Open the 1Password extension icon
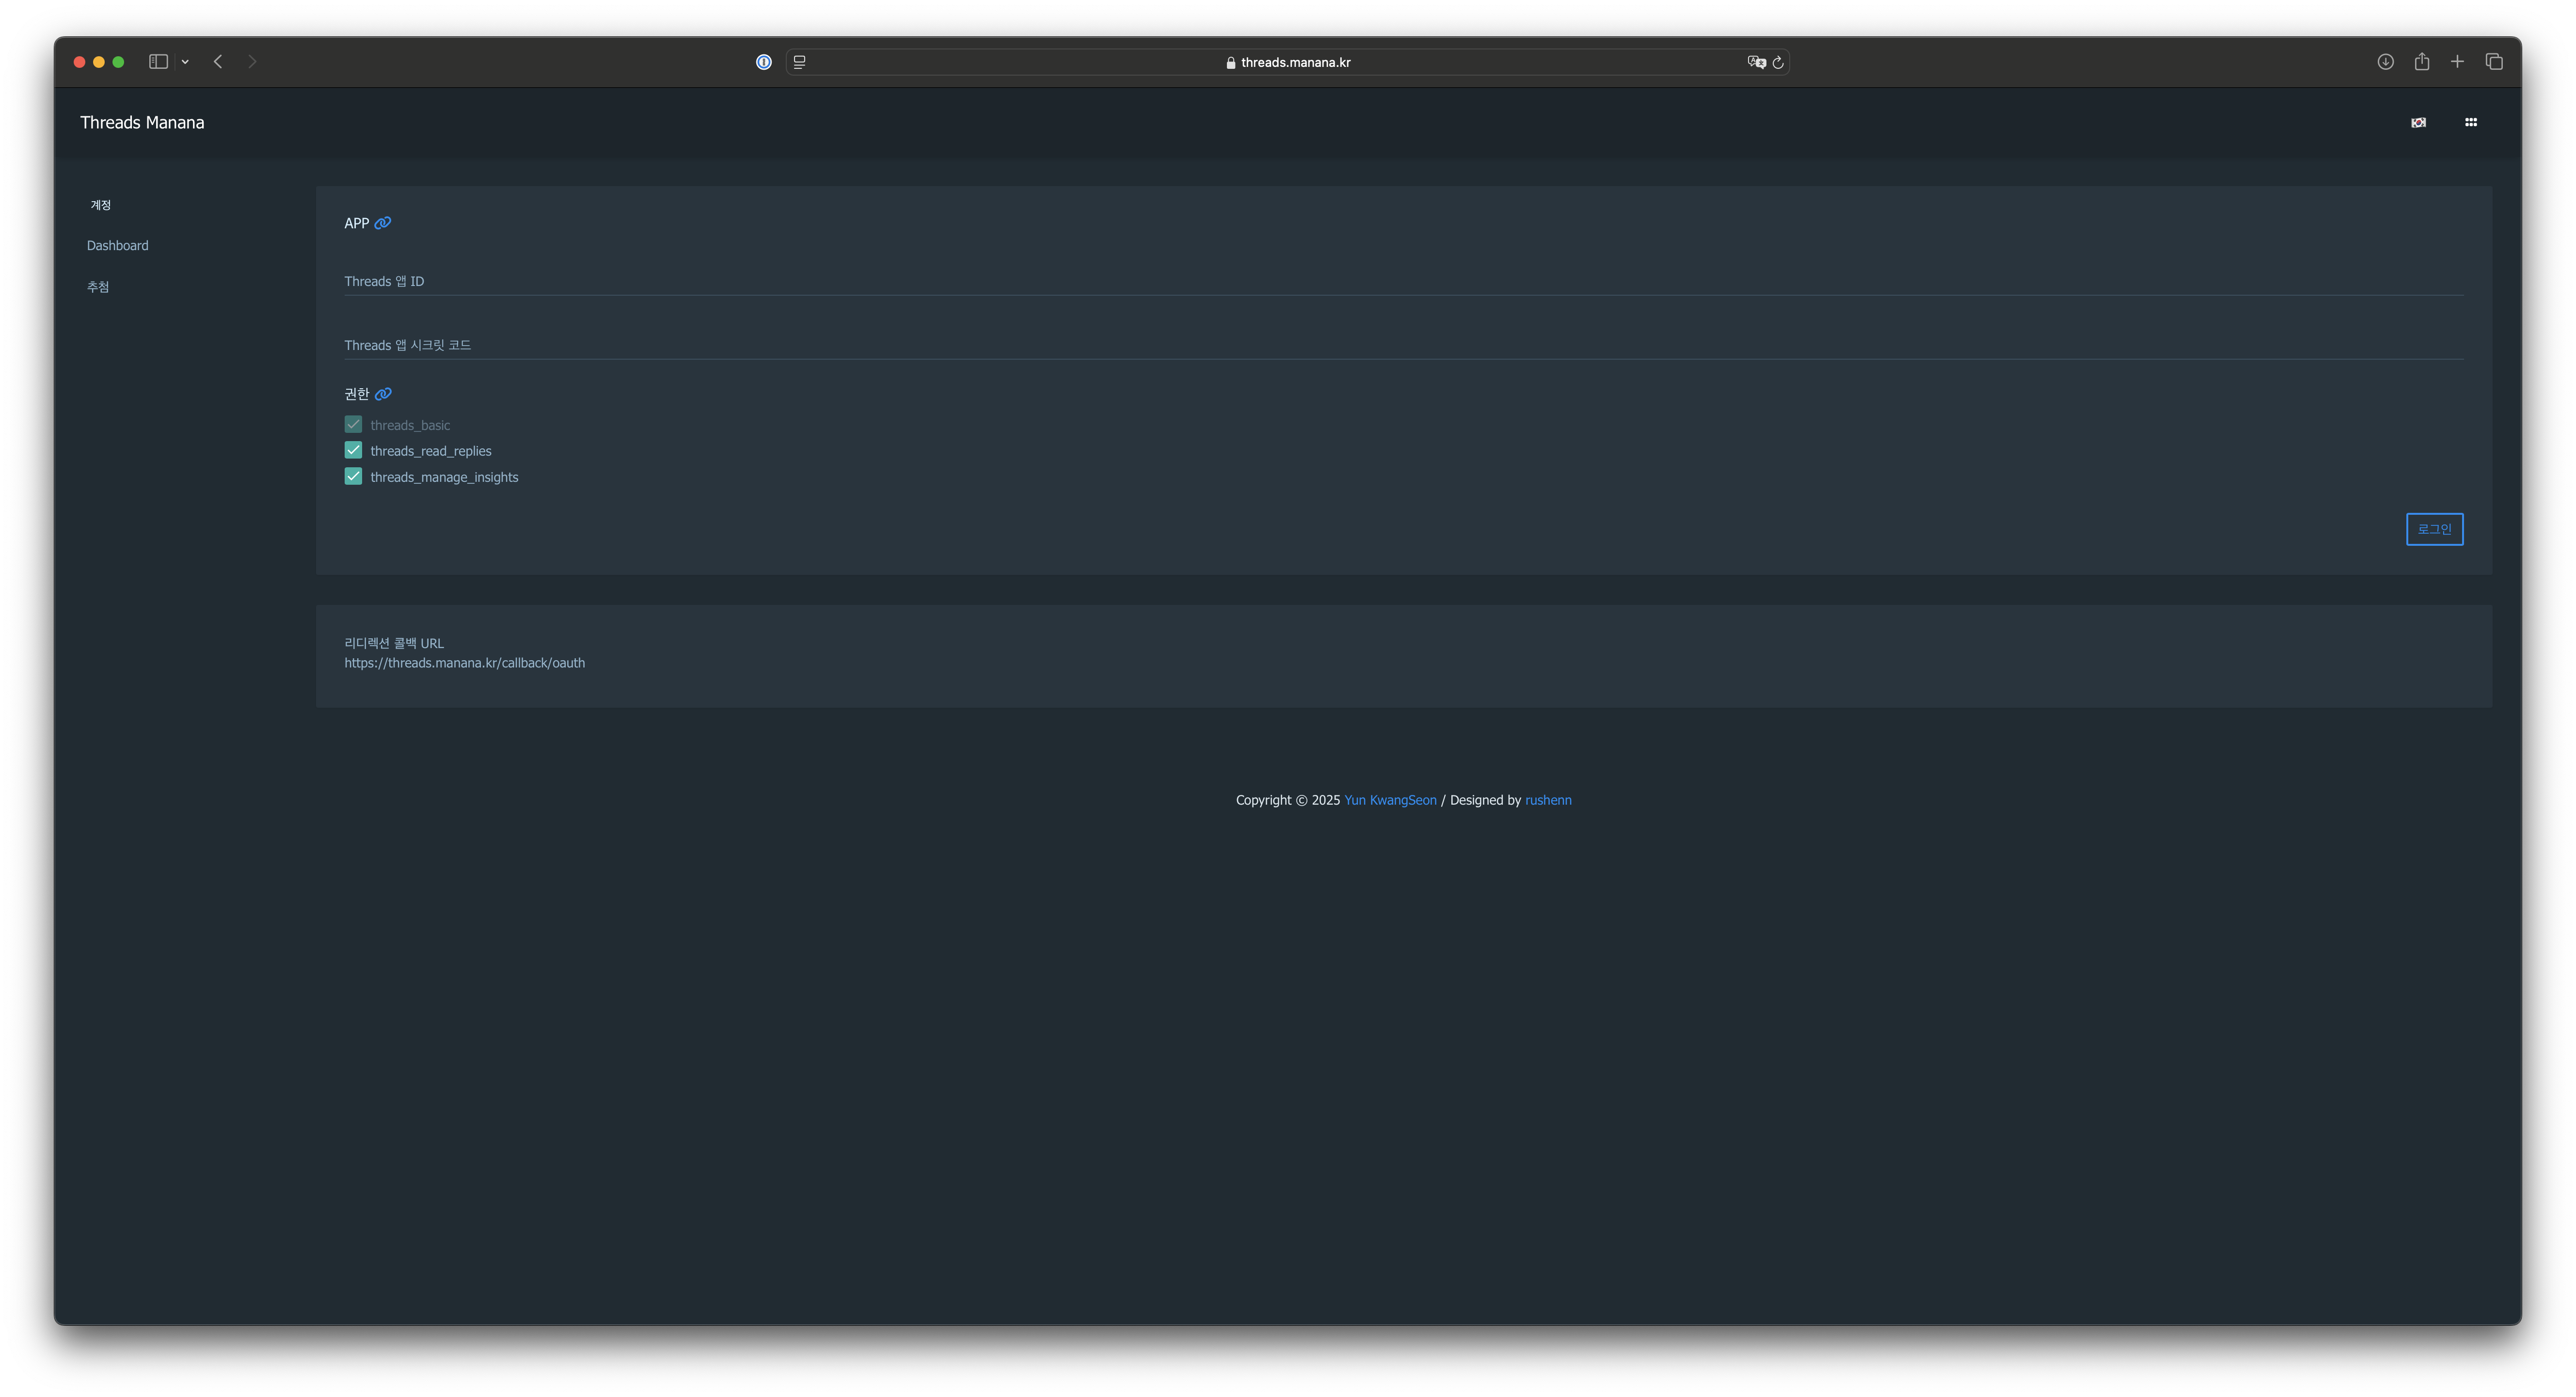The width and height of the screenshot is (2576, 1397). (x=764, y=62)
